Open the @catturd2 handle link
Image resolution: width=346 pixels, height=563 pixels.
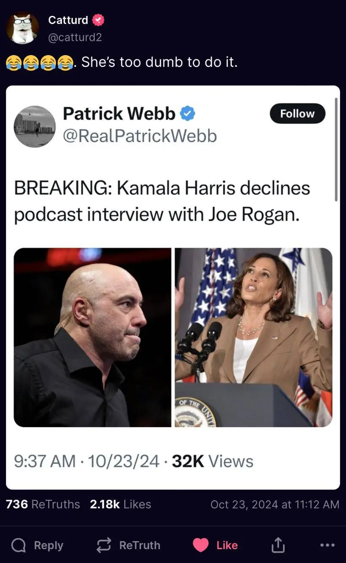click(75, 37)
